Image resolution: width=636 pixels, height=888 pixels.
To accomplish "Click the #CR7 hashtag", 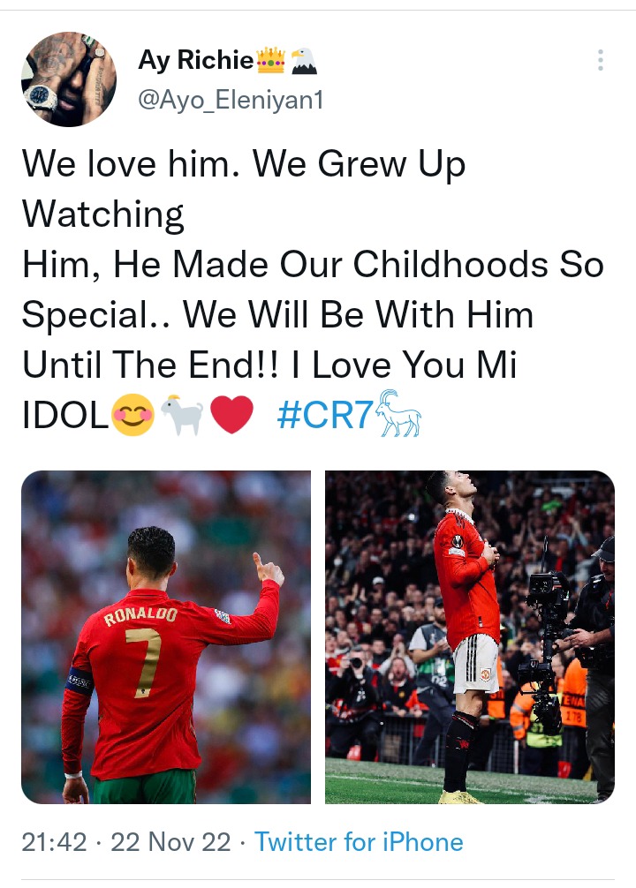I will tap(325, 415).
